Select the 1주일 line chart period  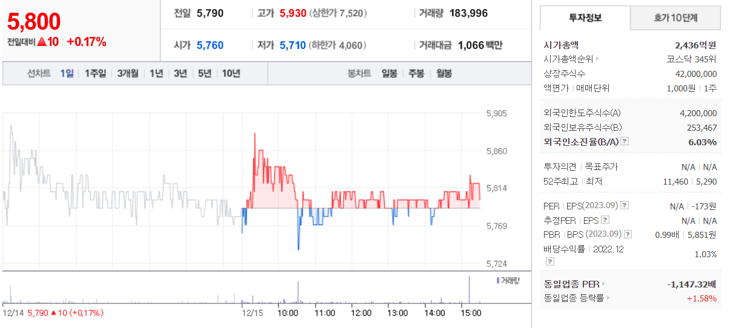point(95,73)
